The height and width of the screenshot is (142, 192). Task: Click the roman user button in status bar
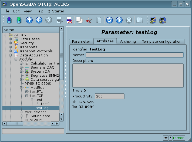coord(179,138)
